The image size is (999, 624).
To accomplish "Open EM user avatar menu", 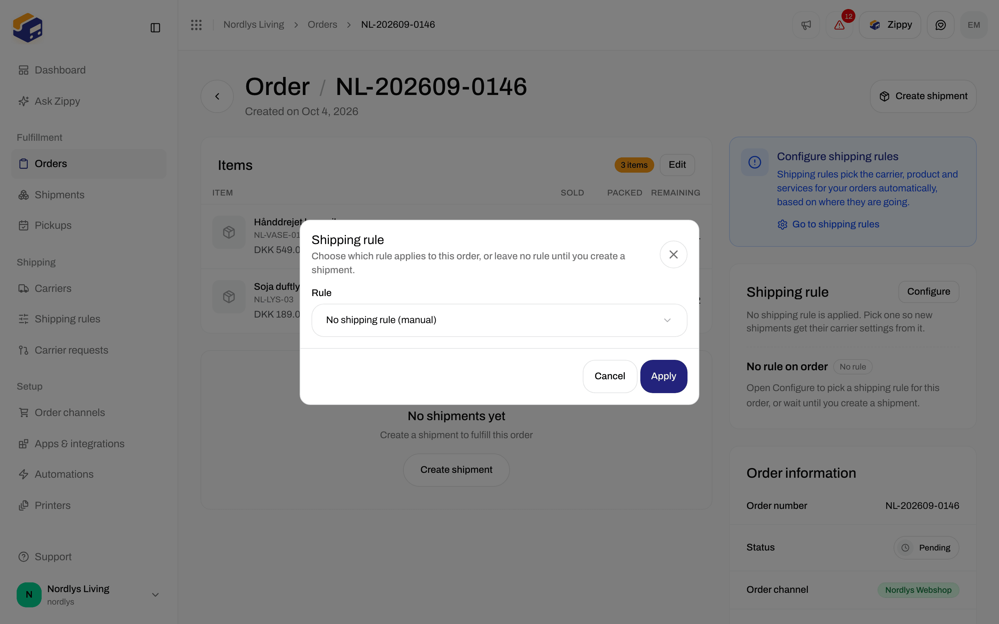I will [x=974, y=25].
